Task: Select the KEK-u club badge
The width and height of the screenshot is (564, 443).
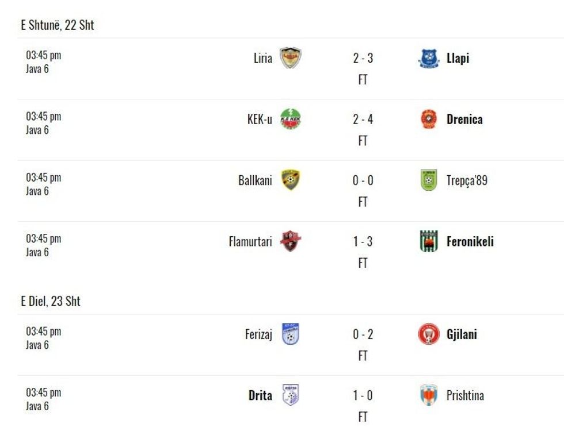Action: 290,120
